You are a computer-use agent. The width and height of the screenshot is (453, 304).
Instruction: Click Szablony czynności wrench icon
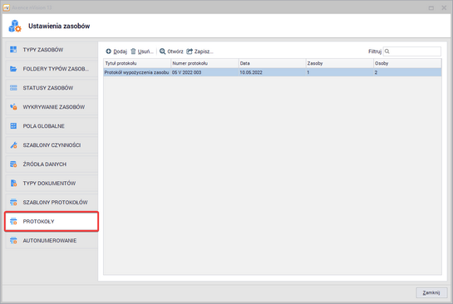point(13,145)
